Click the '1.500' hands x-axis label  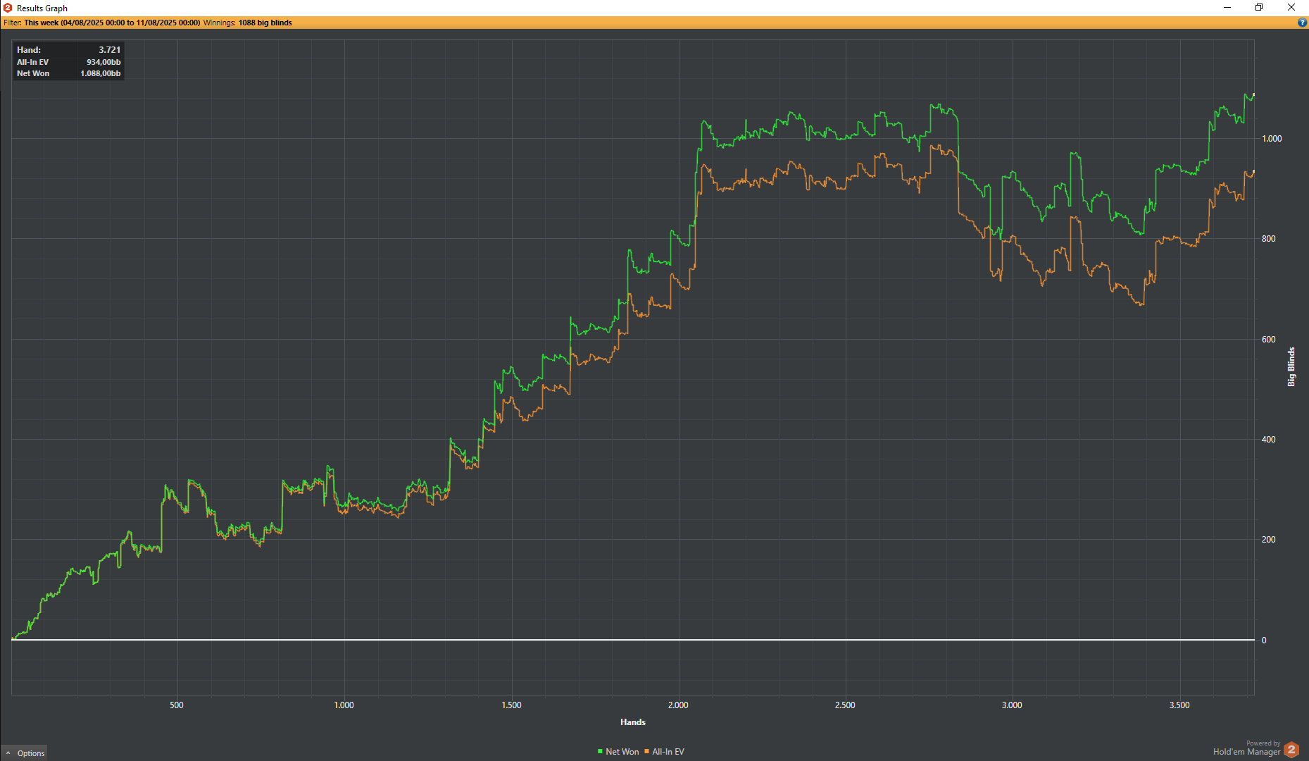coord(512,705)
